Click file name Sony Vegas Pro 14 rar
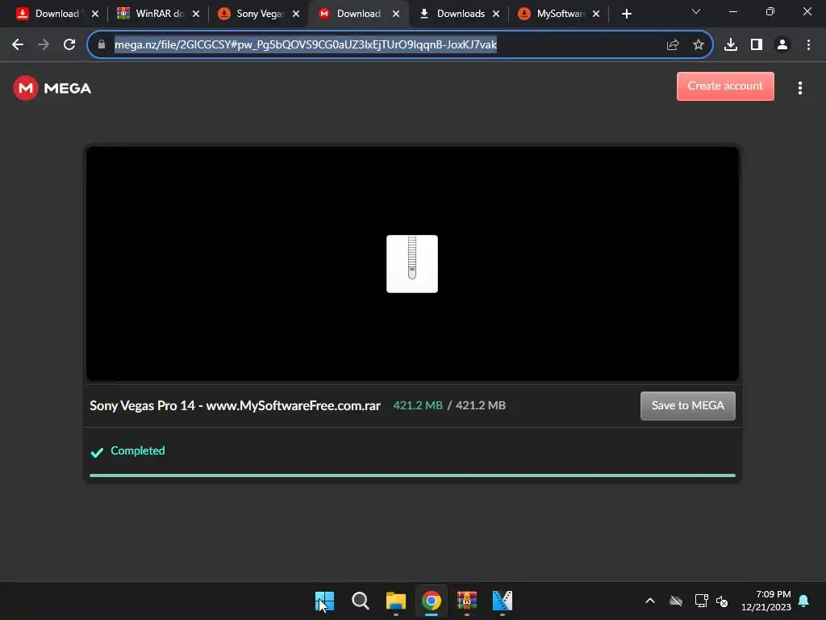The height and width of the screenshot is (620, 826). [x=235, y=405]
